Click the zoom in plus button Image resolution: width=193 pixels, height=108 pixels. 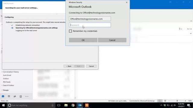185,101
